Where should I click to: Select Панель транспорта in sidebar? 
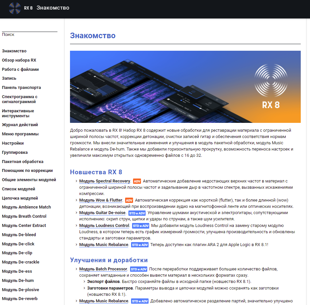click(21, 88)
